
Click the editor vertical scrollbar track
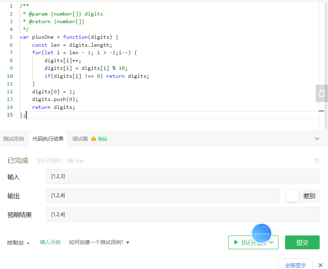pos(321,63)
